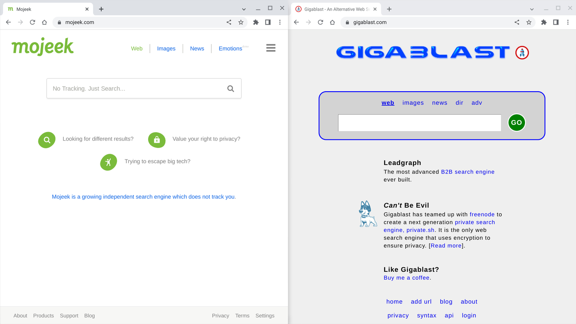Bookmark Gigablast with the star icon
Viewport: 576px width, 324px height.
[x=529, y=22]
